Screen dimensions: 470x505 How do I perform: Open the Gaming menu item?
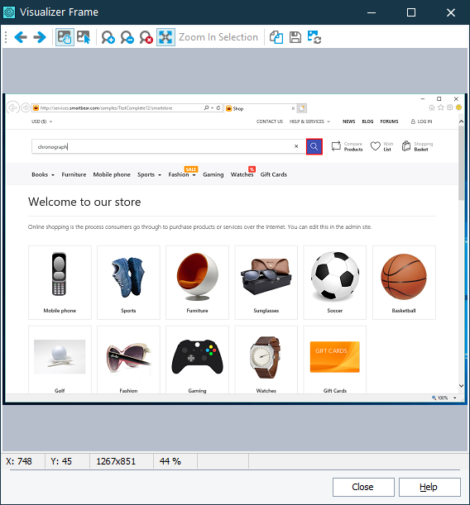(x=213, y=174)
